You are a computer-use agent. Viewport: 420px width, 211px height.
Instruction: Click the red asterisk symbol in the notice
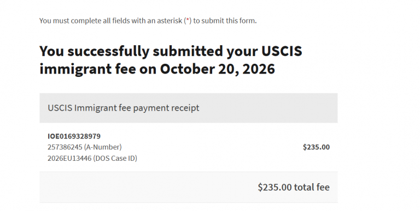(x=188, y=20)
